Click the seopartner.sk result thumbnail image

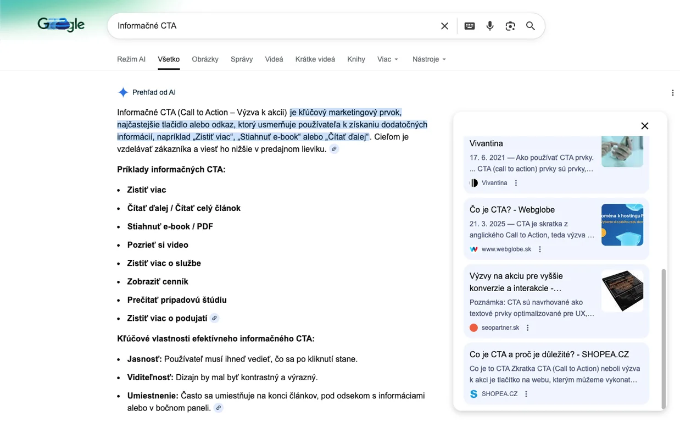622,291
